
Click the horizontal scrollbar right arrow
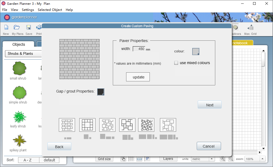pos(260,152)
